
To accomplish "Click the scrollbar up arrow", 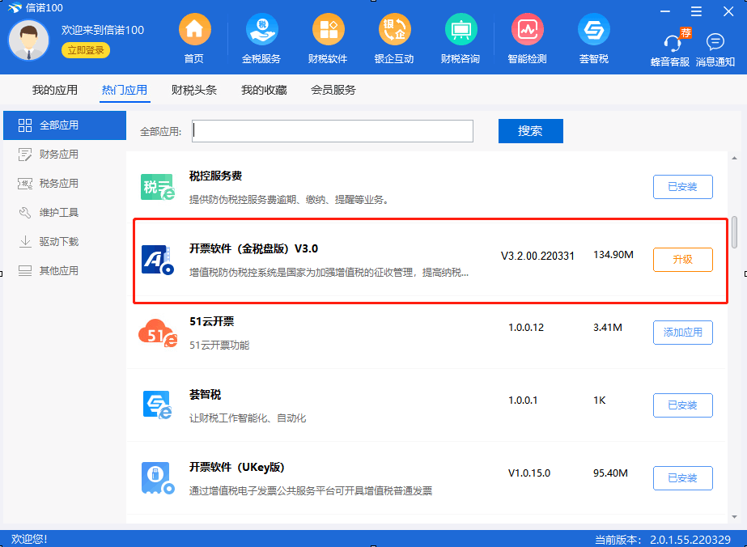I will pyautogui.click(x=735, y=158).
